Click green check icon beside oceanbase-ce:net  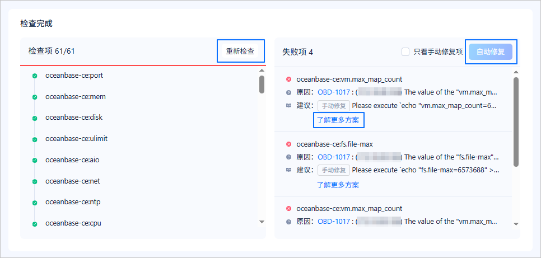(x=35, y=181)
